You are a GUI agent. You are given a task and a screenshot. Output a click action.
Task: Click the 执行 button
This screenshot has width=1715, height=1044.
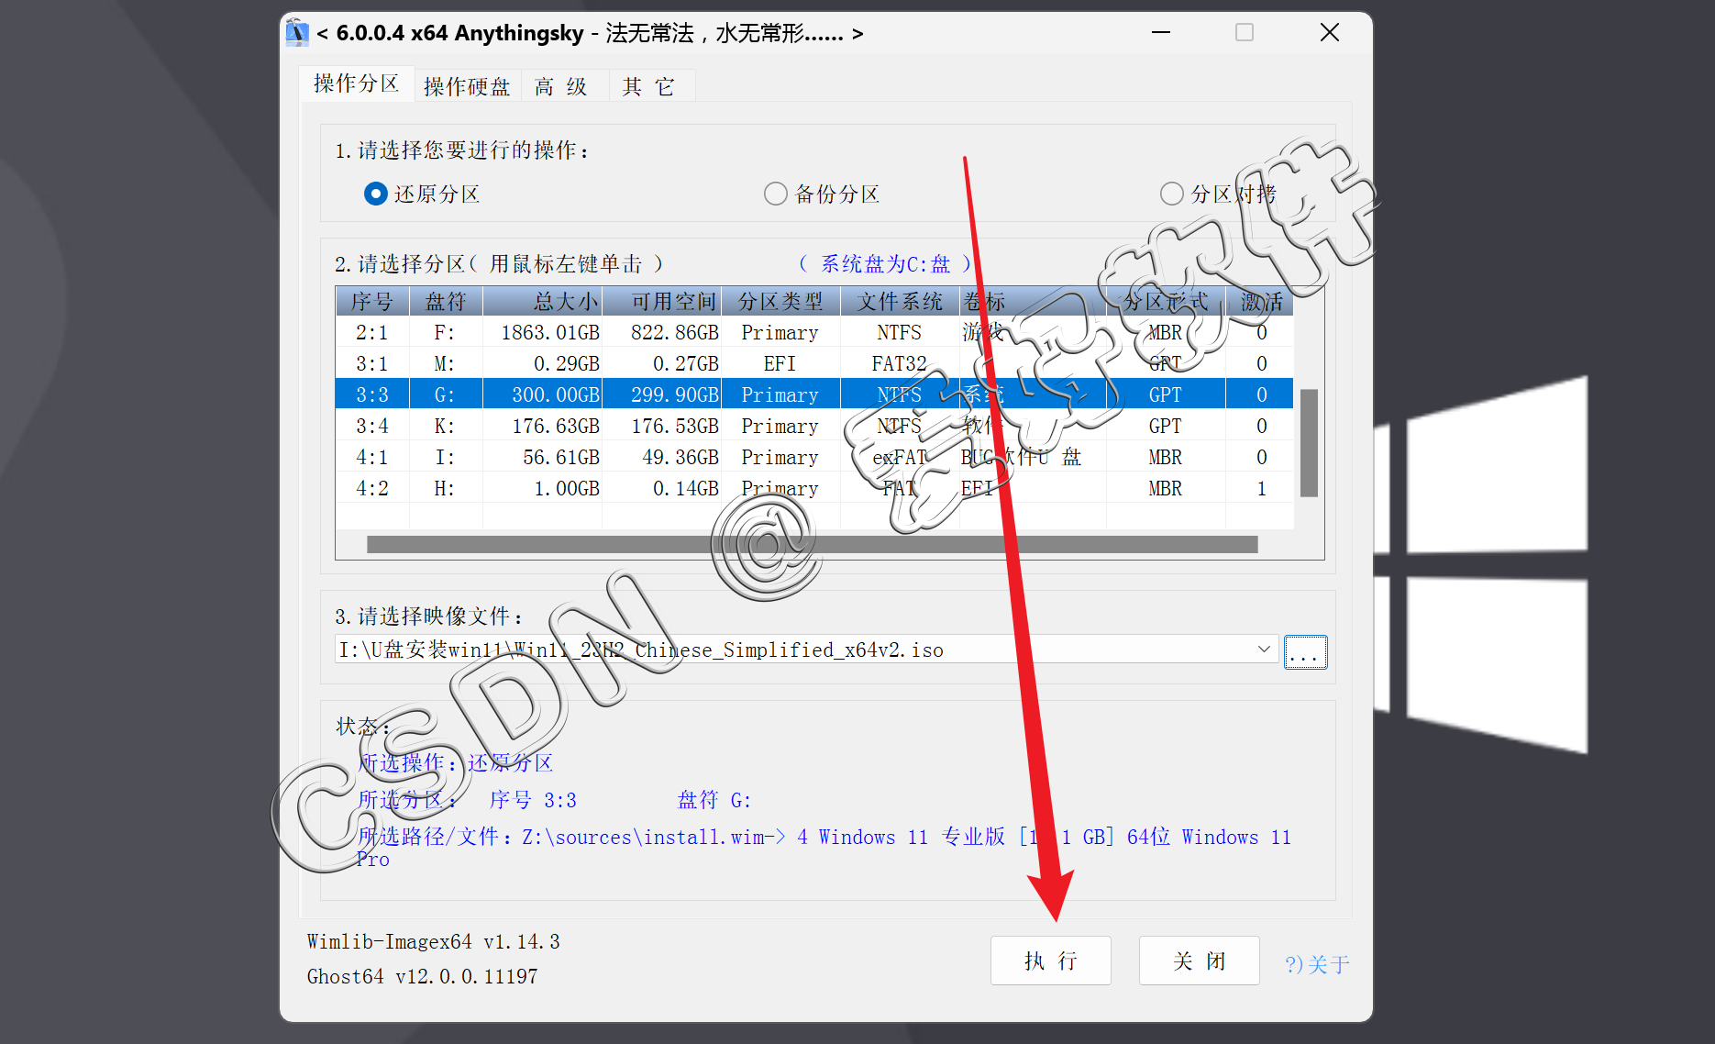point(1050,961)
